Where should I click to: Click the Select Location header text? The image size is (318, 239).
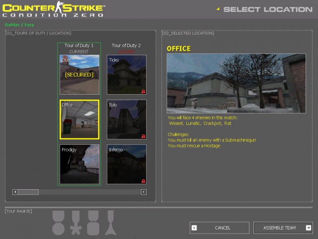tap(268, 9)
